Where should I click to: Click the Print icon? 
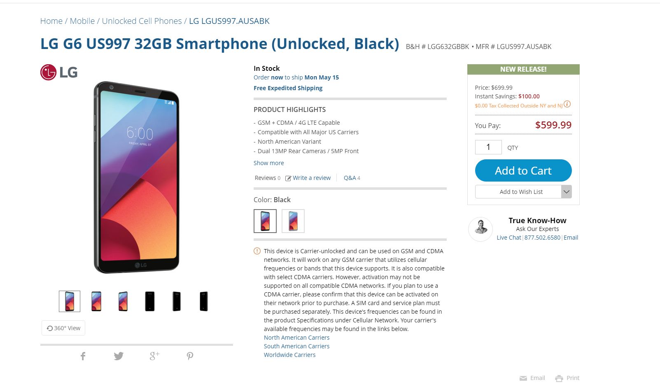[x=559, y=378]
